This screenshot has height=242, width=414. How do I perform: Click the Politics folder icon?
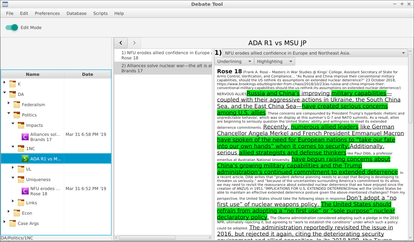(17, 115)
